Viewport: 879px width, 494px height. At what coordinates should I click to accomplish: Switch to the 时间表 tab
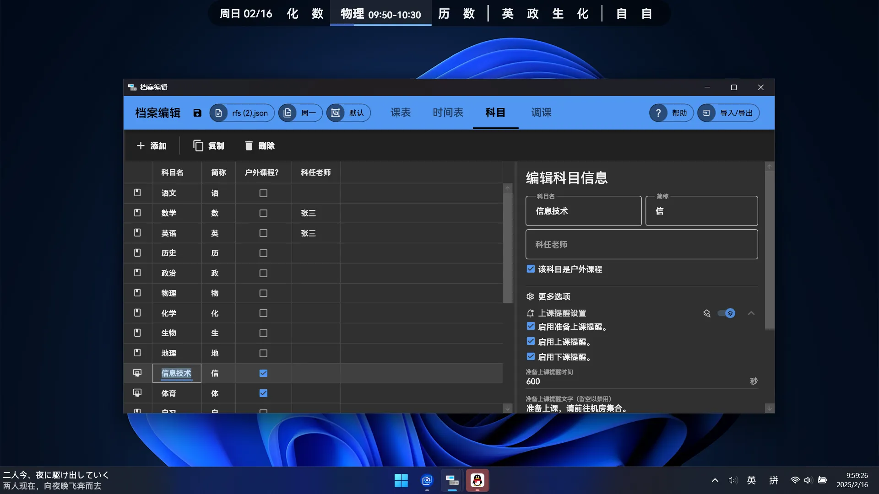click(x=448, y=113)
